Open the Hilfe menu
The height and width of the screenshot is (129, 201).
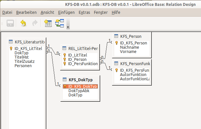click(x=116, y=13)
